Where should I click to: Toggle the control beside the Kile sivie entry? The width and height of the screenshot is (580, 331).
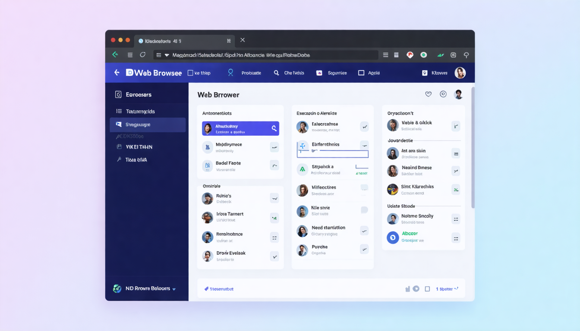[364, 209]
